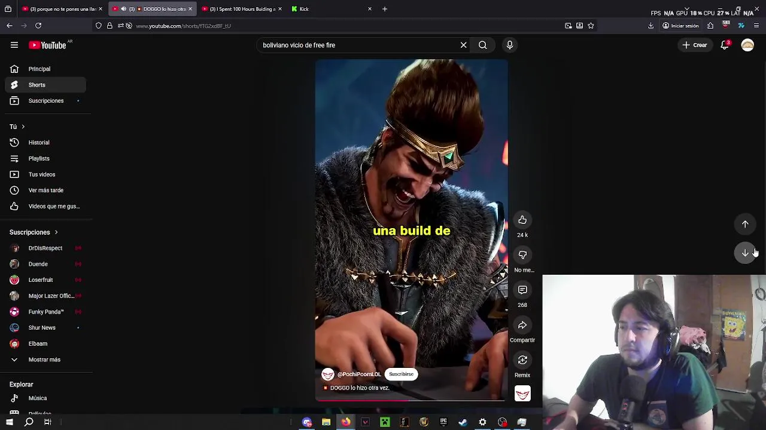Image resolution: width=766 pixels, height=430 pixels.
Task: Expand the Suscripciones section header
Action: click(x=34, y=232)
